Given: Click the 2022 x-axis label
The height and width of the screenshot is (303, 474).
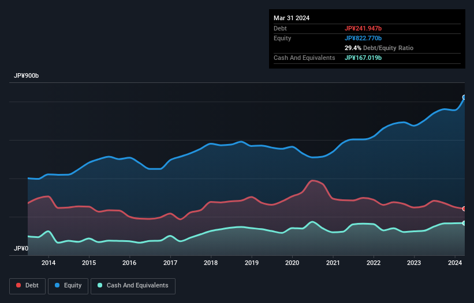Looking at the screenshot, I should coord(374,263).
